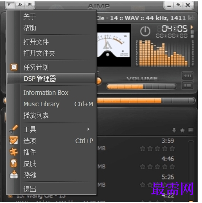Click the third title bar toolbar icon
Viewport: 202px width, 203px height.
[30, 5]
